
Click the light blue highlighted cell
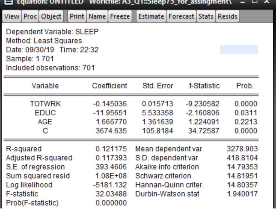click(x=239, y=50)
